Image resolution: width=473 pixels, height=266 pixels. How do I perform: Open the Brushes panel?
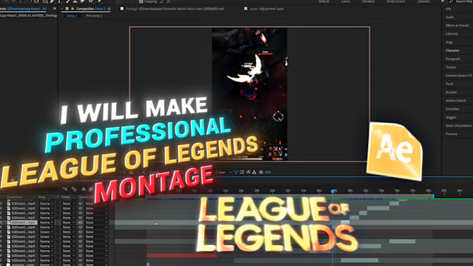(x=451, y=92)
